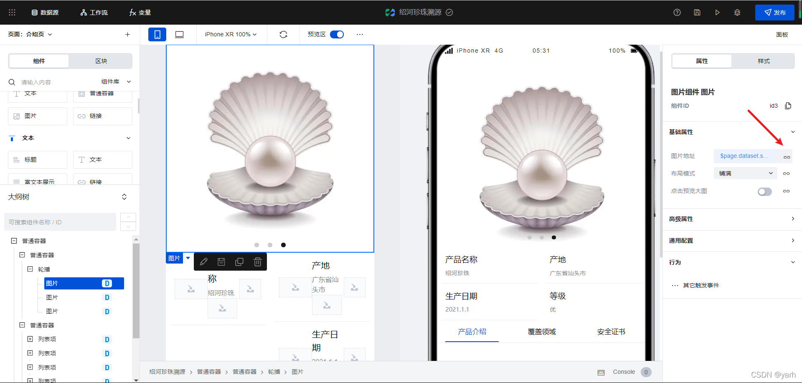802x383 pixels.
Task: Copy the component ID id3 icon
Action: [x=788, y=106]
